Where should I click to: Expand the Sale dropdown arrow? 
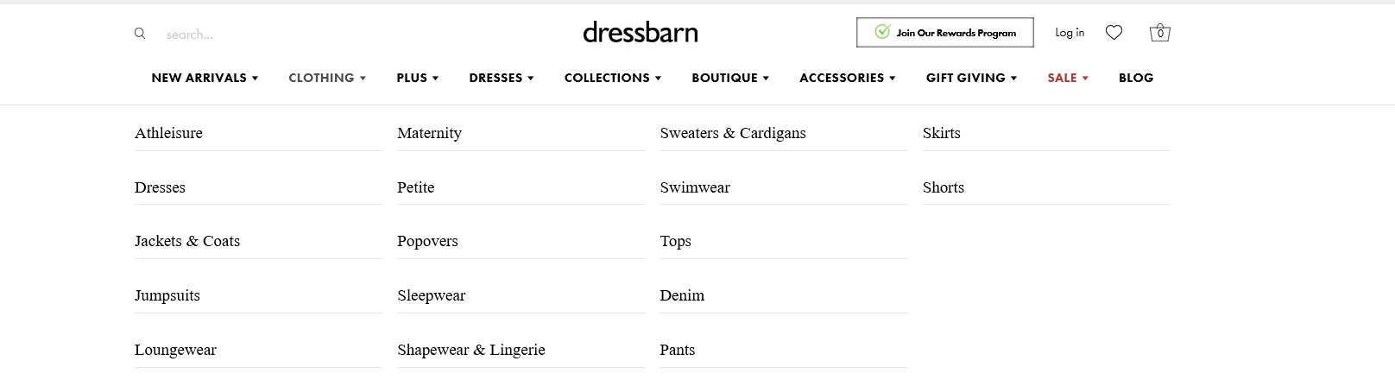(x=1085, y=79)
